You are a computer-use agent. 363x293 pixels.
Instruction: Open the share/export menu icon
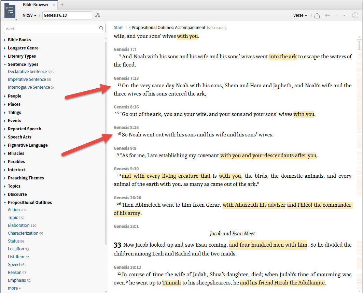[317, 15]
